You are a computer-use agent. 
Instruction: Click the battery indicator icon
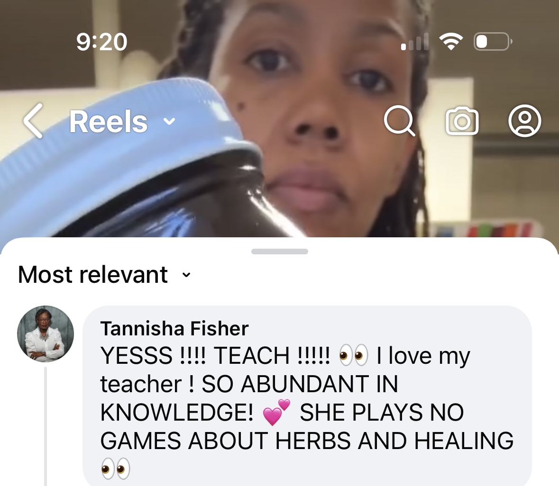(493, 42)
